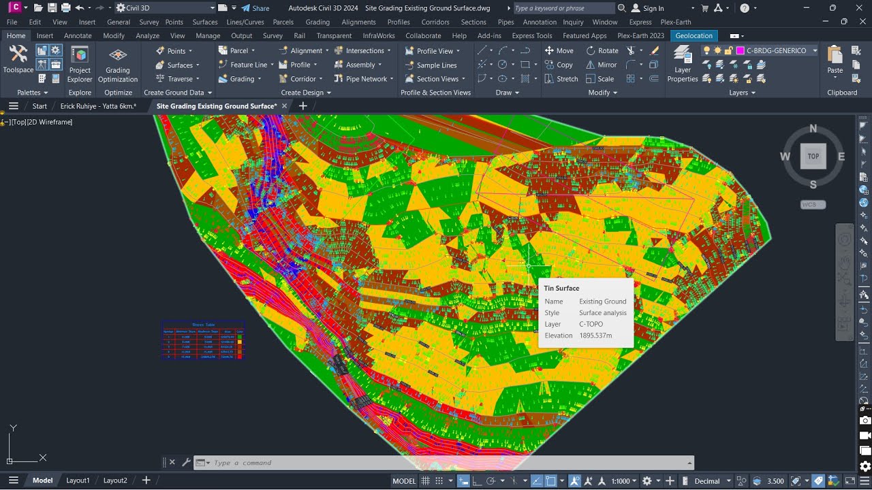Expand the C-BRDG-GENERICO layer dropdown
Viewport: 872px width, 490px height.
(x=815, y=50)
